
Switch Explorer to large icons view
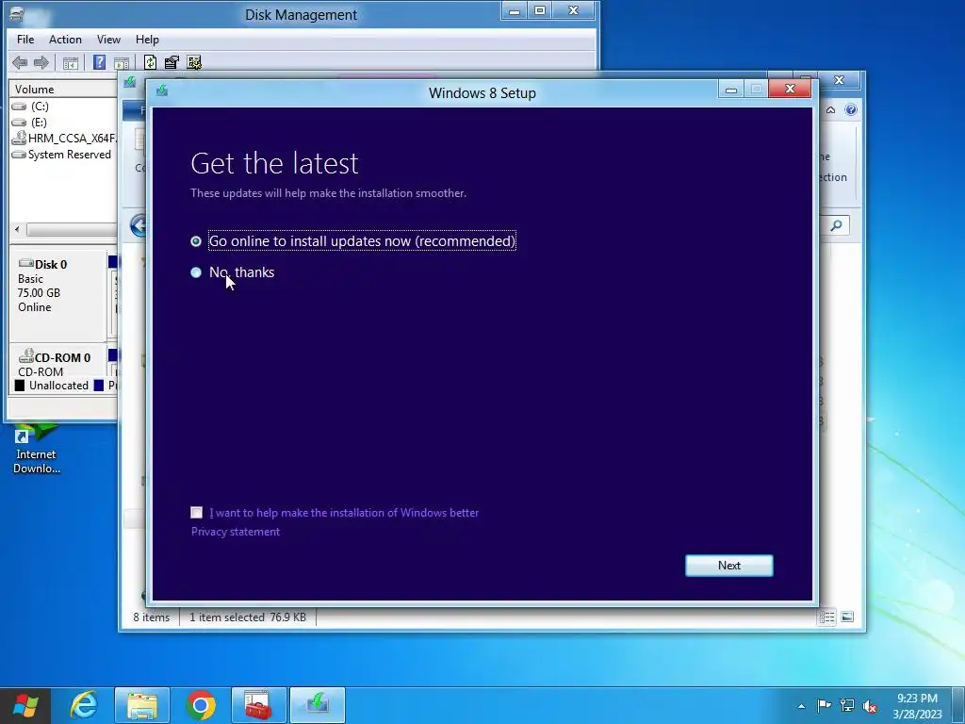(x=847, y=617)
